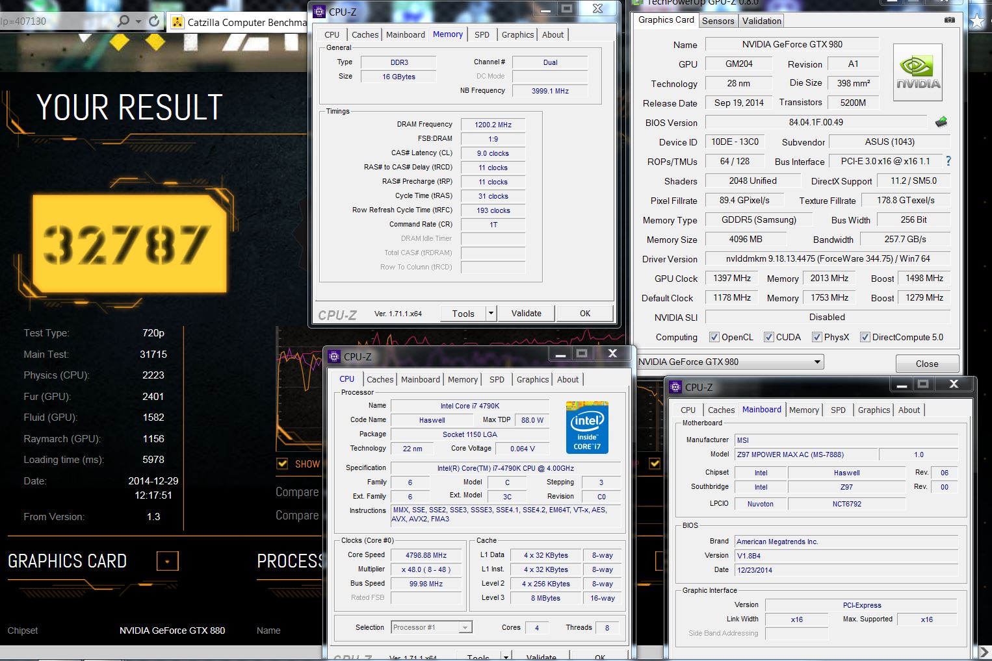This screenshot has height=661, width=992.
Task: Click the CAS# Latency value 9.0 clocks
Action: (493, 153)
